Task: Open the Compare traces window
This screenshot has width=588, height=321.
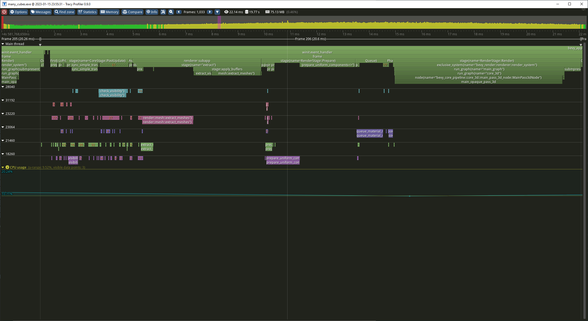Action: pos(132,12)
